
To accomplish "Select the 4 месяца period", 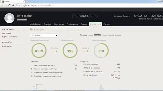I will click(x=118, y=35).
